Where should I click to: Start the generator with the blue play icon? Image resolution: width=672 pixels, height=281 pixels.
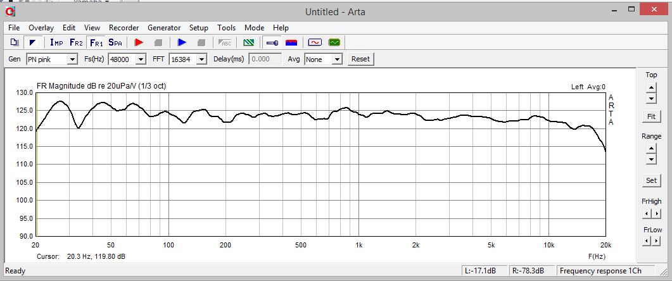pos(182,42)
